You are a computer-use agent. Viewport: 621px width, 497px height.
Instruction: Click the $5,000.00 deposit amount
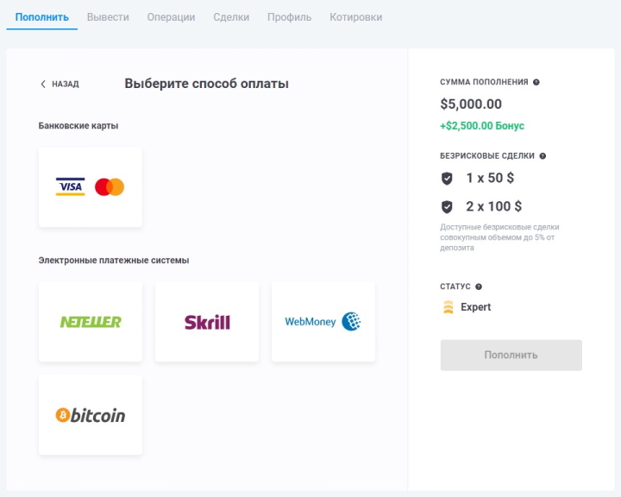[x=471, y=104]
